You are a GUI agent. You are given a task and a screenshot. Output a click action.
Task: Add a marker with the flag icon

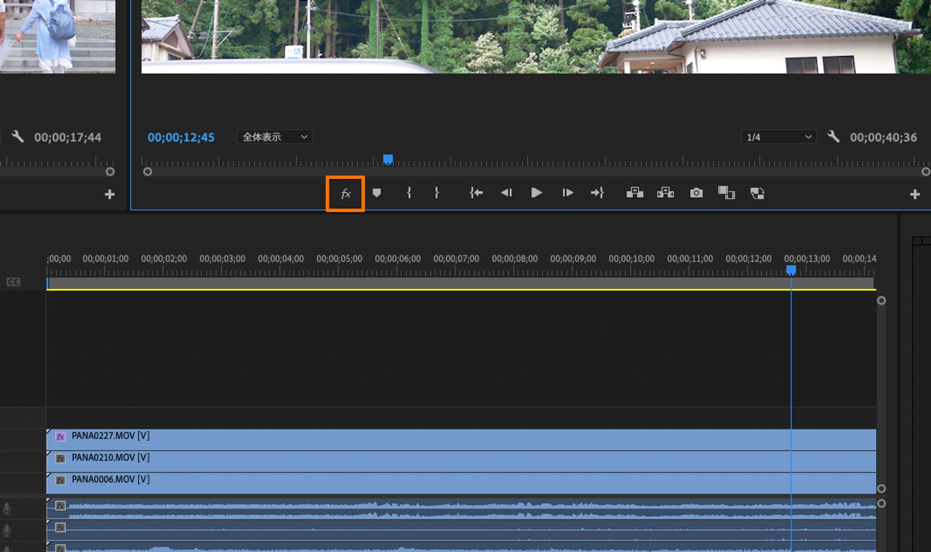(378, 193)
